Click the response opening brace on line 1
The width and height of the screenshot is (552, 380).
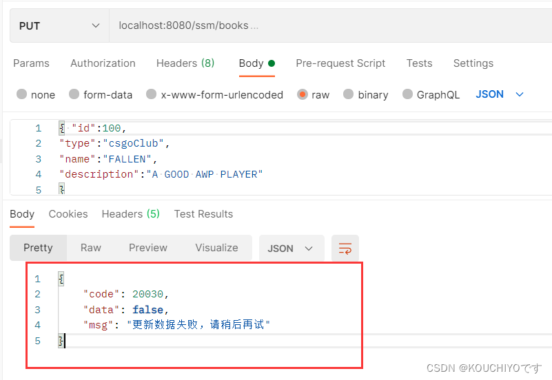[x=61, y=279]
